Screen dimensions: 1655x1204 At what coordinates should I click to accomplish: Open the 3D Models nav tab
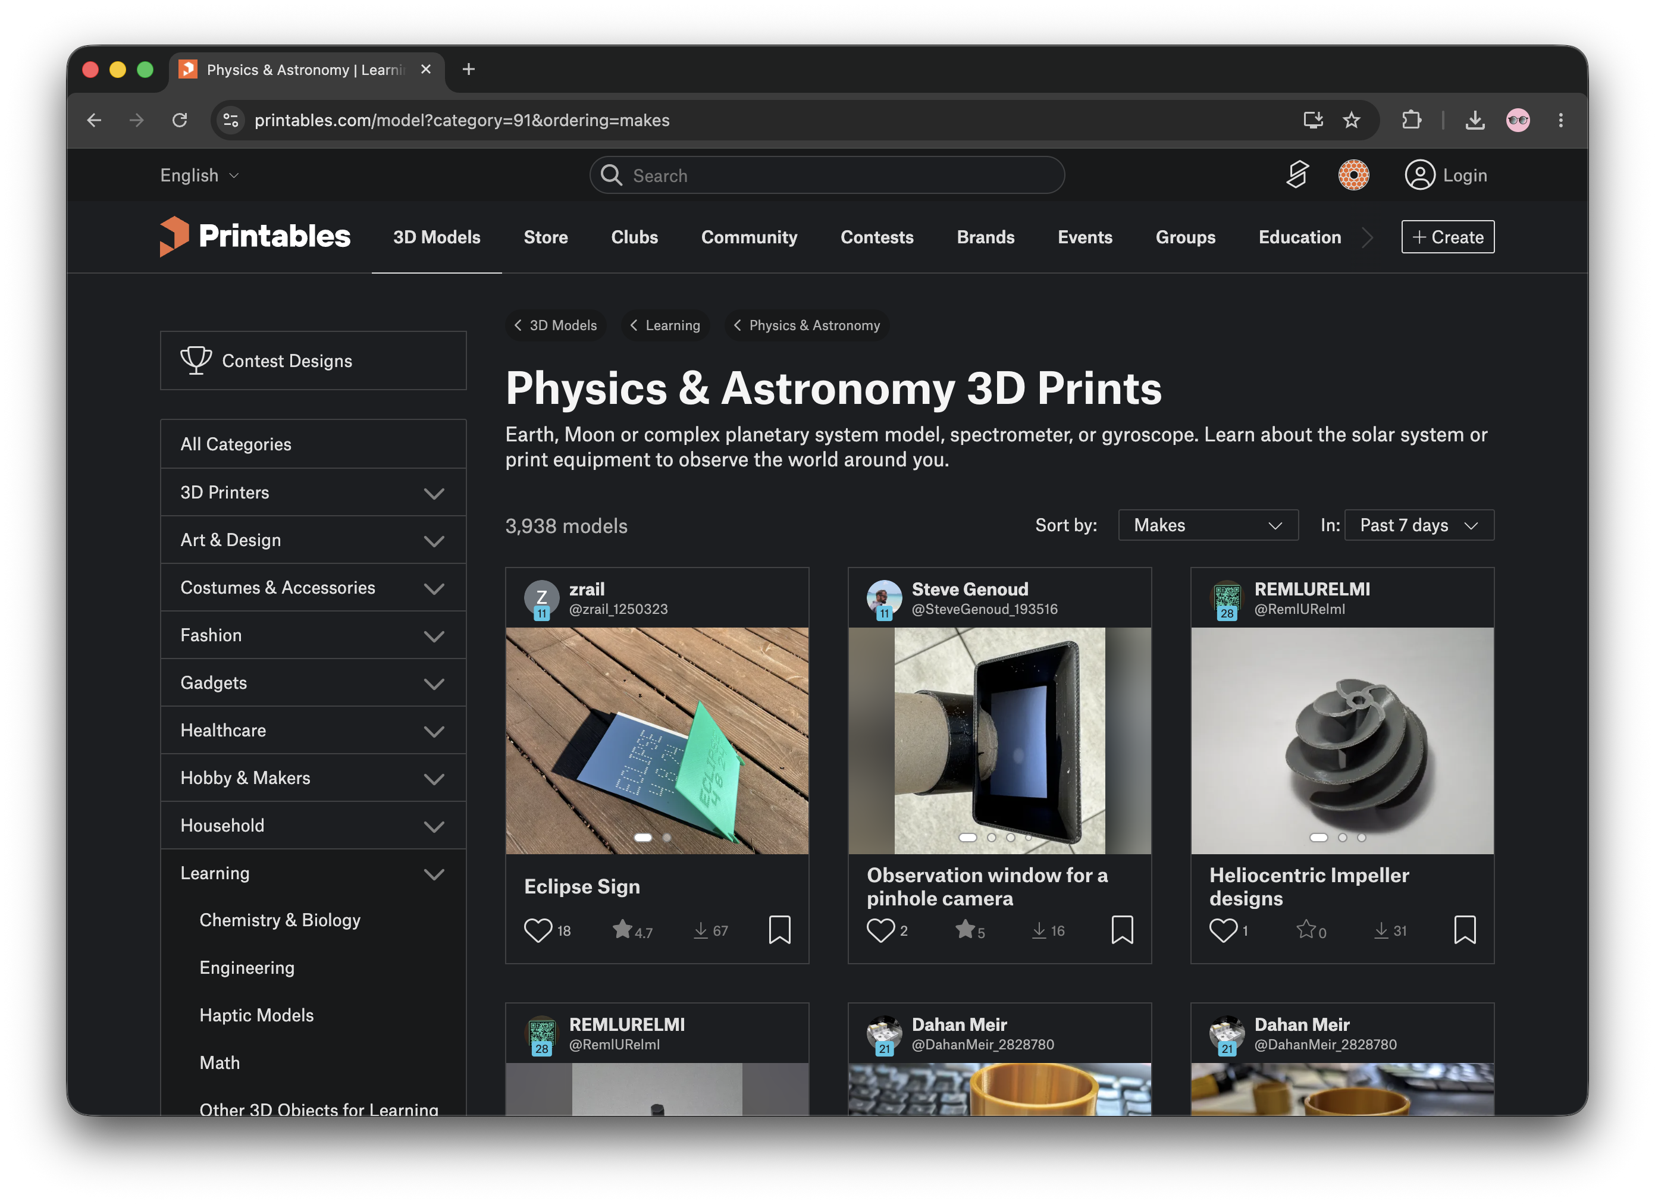pos(437,237)
